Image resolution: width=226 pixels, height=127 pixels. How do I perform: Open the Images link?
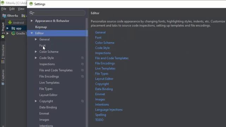(x=100, y=99)
